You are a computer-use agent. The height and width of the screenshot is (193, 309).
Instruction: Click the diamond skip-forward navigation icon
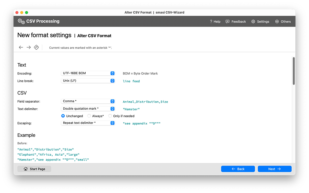click(x=36, y=47)
